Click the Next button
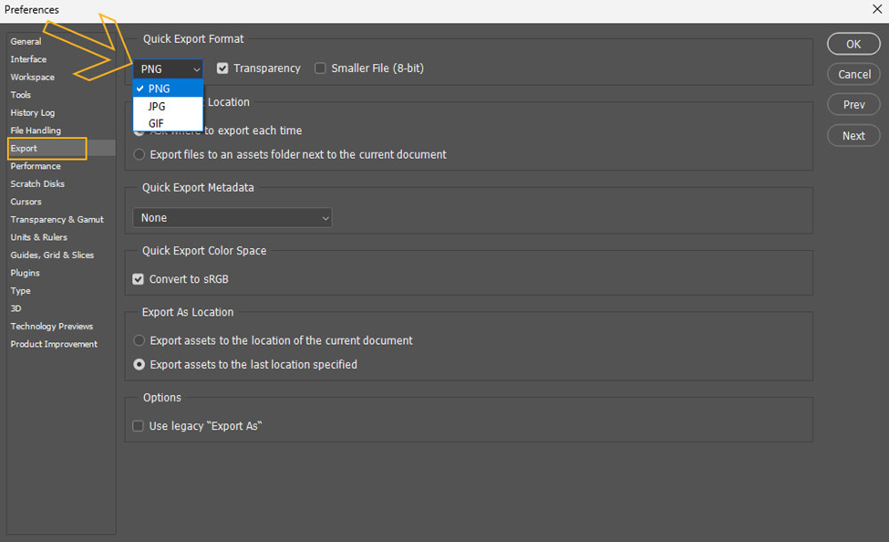 853,136
